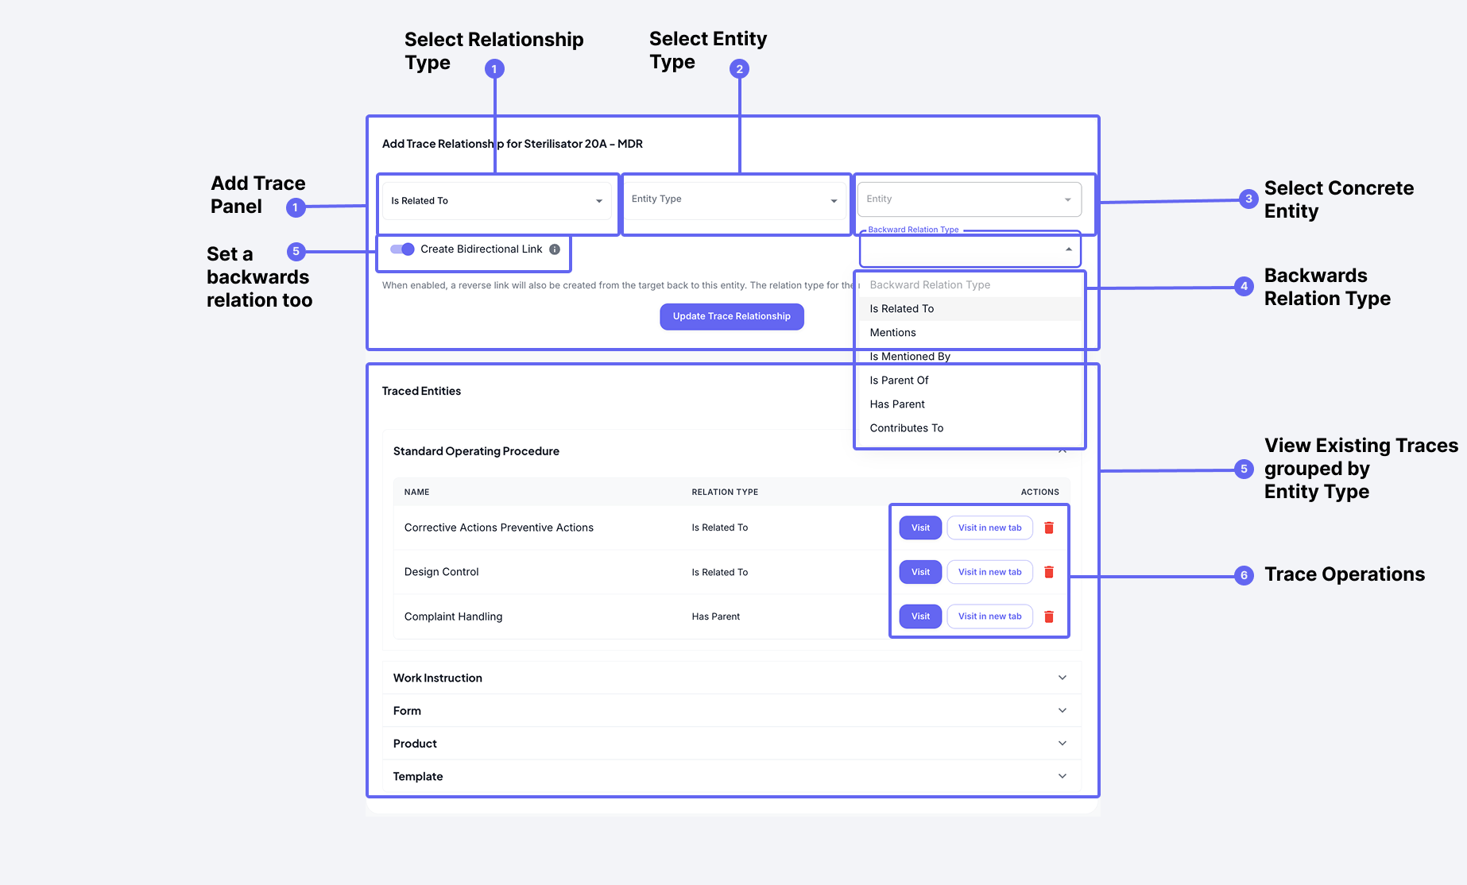Pick Has Parent from the list
The height and width of the screenshot is (885, 1467).
tap(897, 404)
